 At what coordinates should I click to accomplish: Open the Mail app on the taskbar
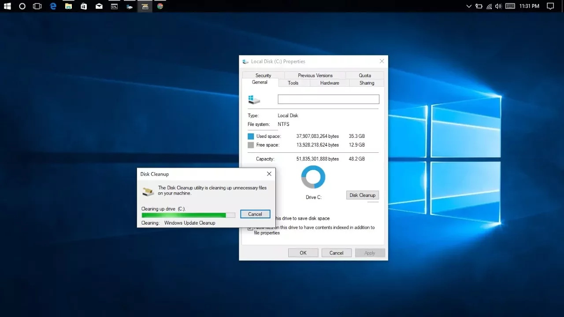(99, 6)
